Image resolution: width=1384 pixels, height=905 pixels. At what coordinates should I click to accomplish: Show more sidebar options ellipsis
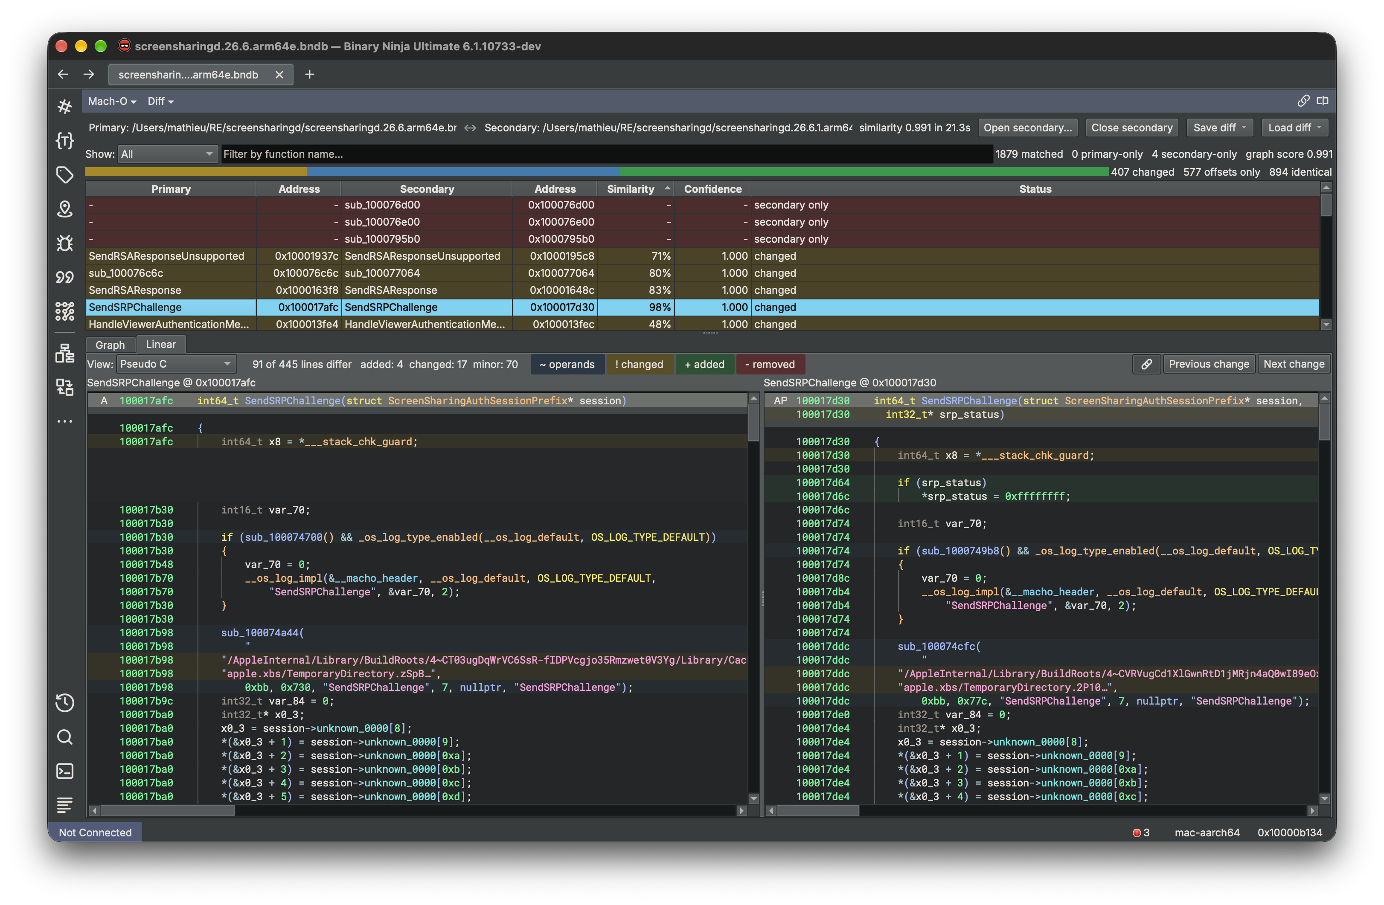point(64,421)
